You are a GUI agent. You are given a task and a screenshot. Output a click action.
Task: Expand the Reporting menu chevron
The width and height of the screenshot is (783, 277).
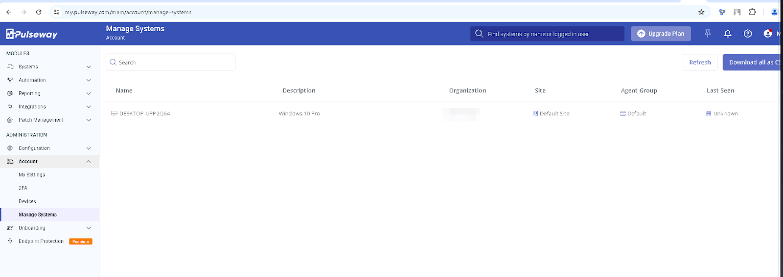click(x=89, y=93)
